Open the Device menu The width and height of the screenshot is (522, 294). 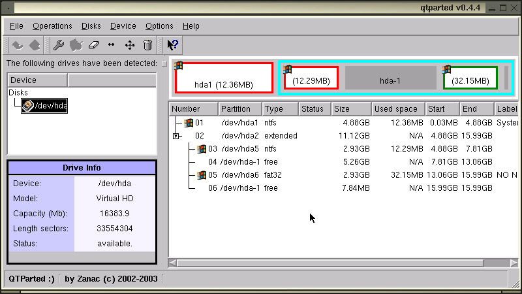(123, 26)
